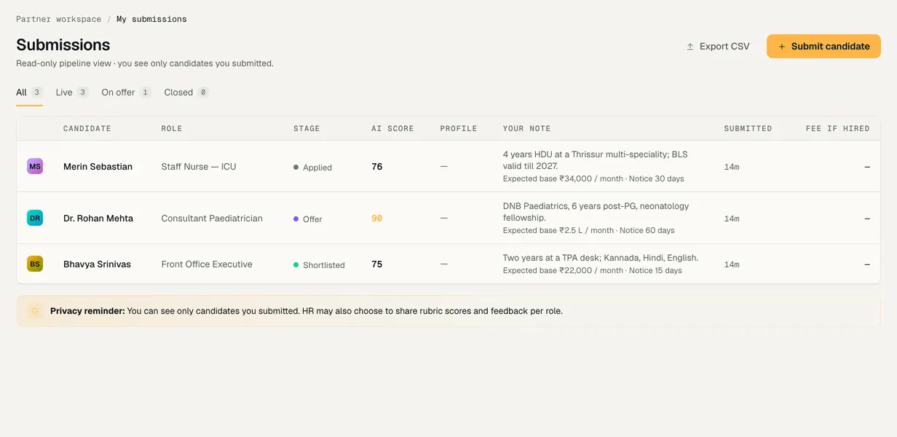Click the My submissions breadcrumb
The height and width of the screenshot is (437, 897).
click(x=151, y=19)
